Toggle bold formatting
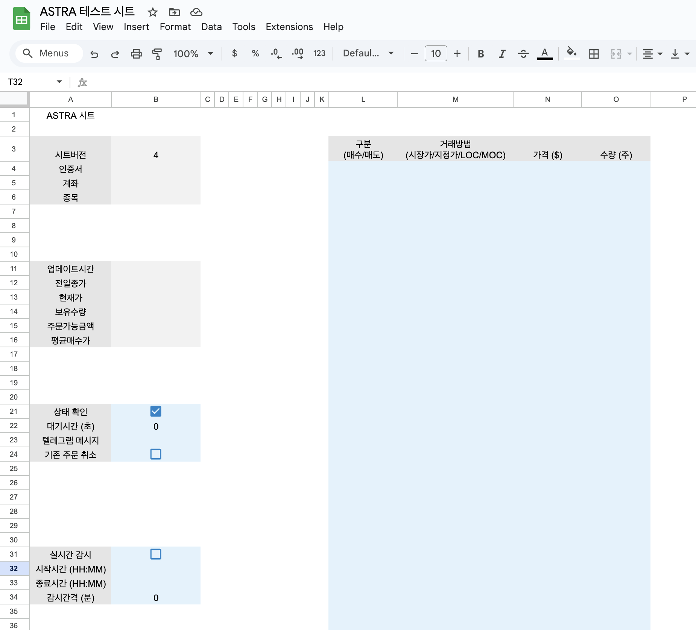This screenshot has width=696, height=630. [480, 54]
